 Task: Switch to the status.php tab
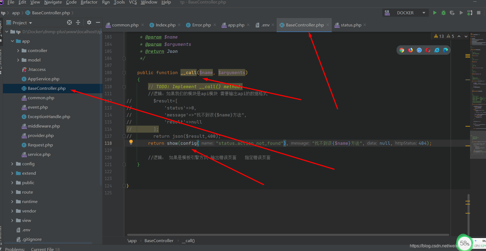(x=351, y=25)
